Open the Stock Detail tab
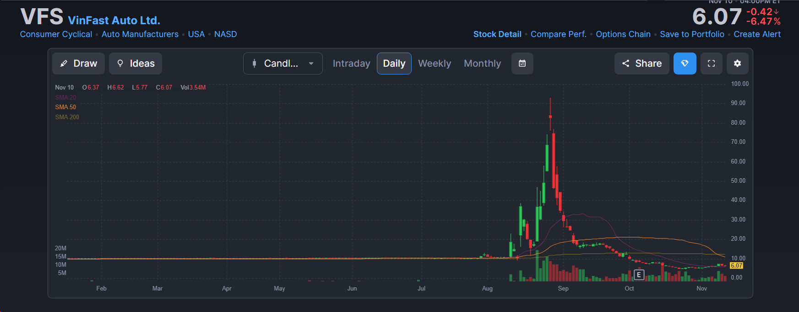Viewport: 799px width, 312px height. [x=497, y=34]
